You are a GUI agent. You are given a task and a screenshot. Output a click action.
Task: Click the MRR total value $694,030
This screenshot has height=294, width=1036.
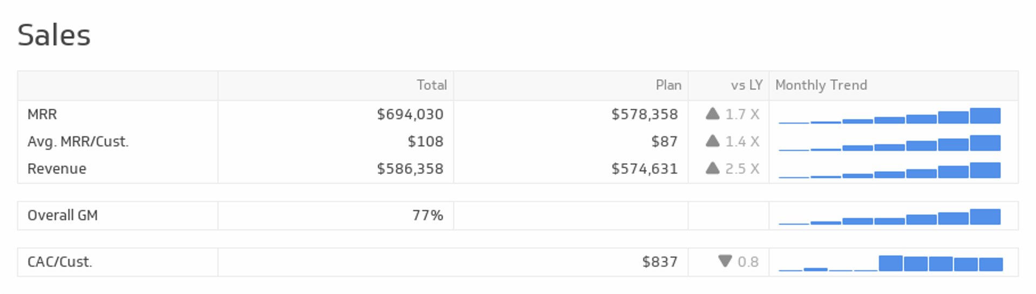tap(410, 114)
